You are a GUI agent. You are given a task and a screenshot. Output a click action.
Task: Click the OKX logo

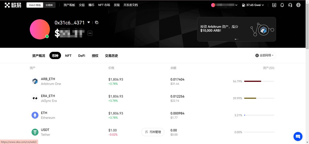click(x=13, y=5)
